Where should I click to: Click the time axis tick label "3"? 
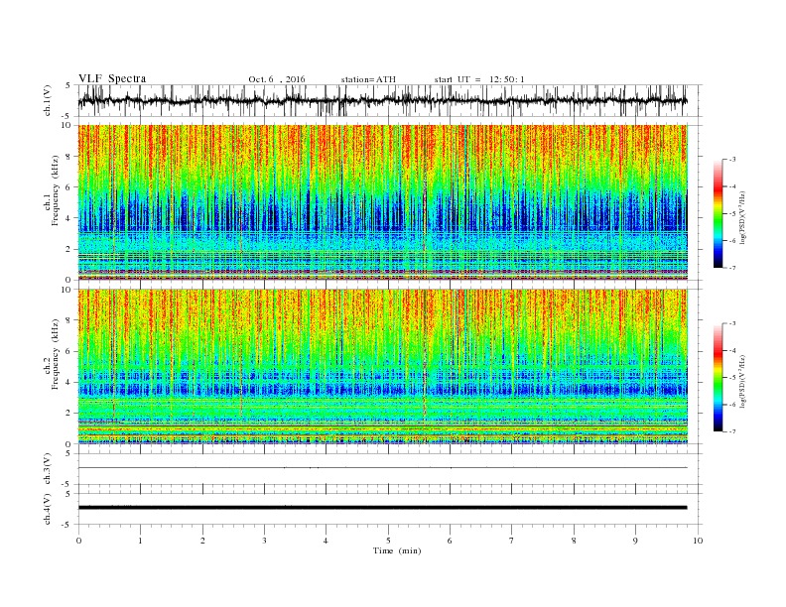pyautogui.click(x=264, y=541)
